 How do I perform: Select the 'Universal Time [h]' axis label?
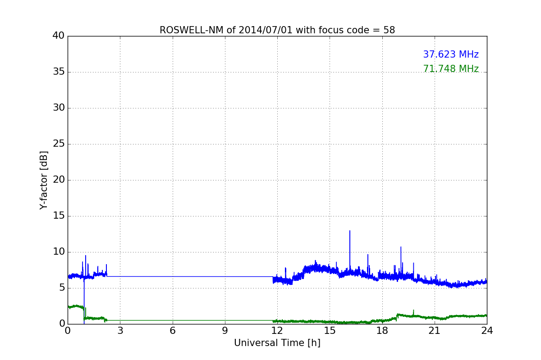(x=277, y=343)
